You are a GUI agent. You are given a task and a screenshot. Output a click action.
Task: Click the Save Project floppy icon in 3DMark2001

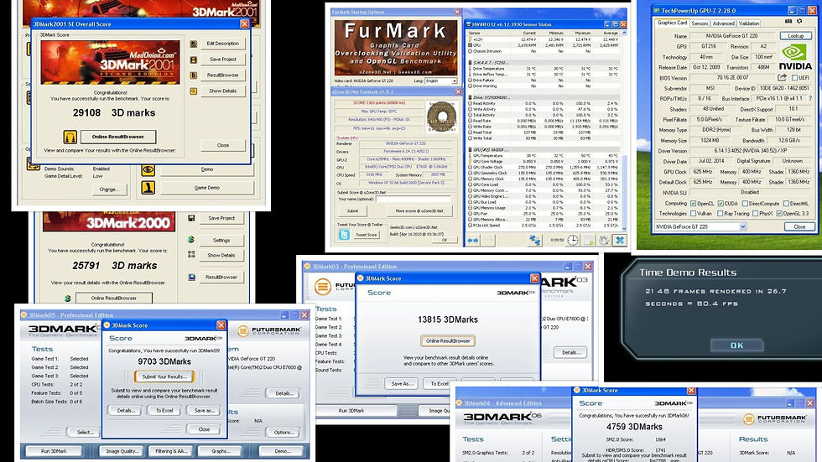pyautogui.click(x=194, y=60)
